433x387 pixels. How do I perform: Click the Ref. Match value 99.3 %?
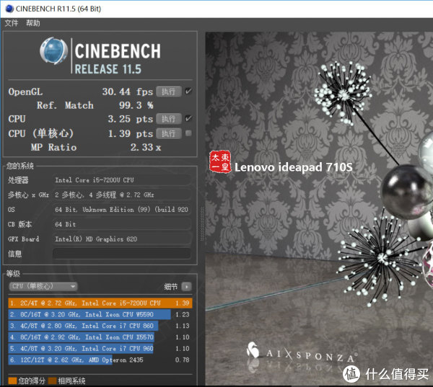136,105
